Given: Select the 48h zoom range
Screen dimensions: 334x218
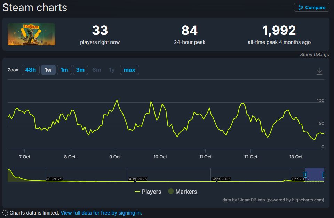Looking at the screenshot, I should click(31, 70).
